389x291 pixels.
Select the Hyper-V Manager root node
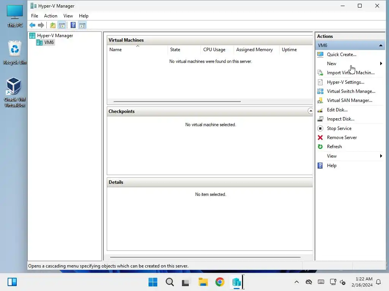click(x=51, y=36)
